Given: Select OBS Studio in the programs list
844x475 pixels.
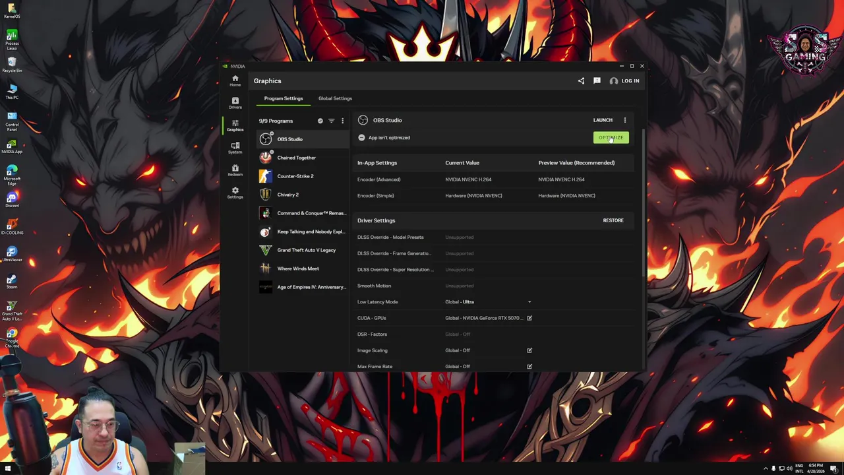Looking at the screenshot, I should tap(303, 139).
